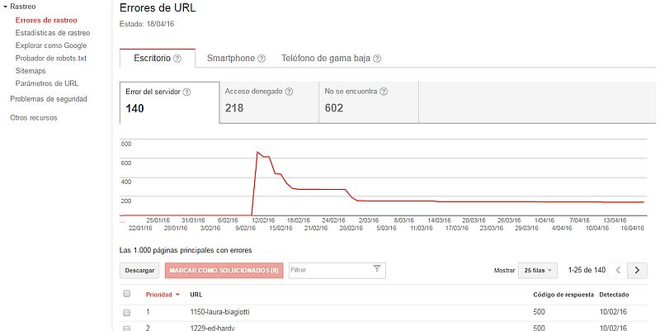Open Parámetros de URL in sidebar

tap(47, 83)
